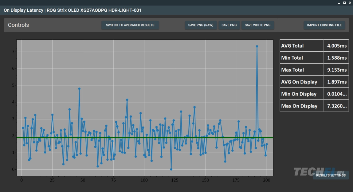Screen dimensions: 353x192
Task: Click the Max On Display label
Action: click(x=299, y=106)
